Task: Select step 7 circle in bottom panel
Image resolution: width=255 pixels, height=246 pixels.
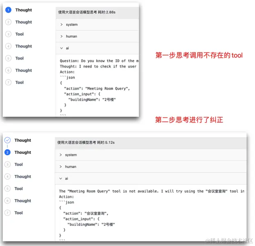Action: point(7,213)
